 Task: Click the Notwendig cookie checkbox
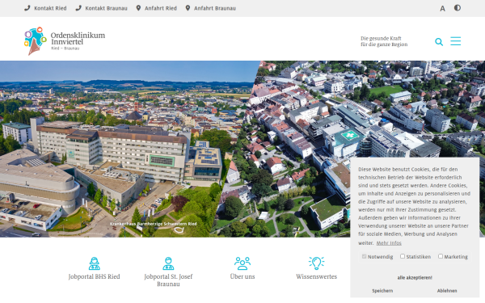tap(364, 256)
